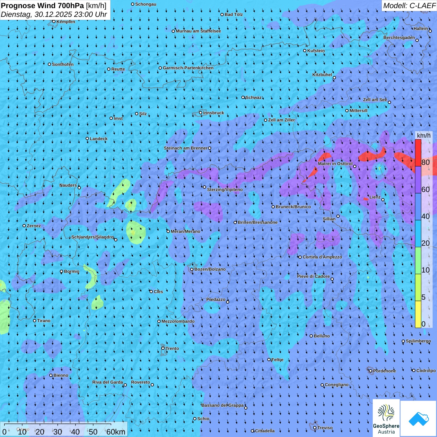Click the 'Brixen/Bressanone' label
This screenshot has width=437, height=437.
[258, 222]
